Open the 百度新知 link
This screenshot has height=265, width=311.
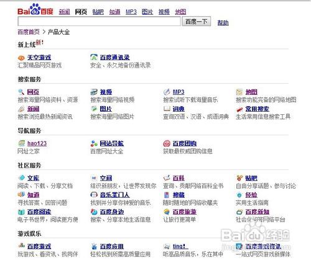pos(258,212)
